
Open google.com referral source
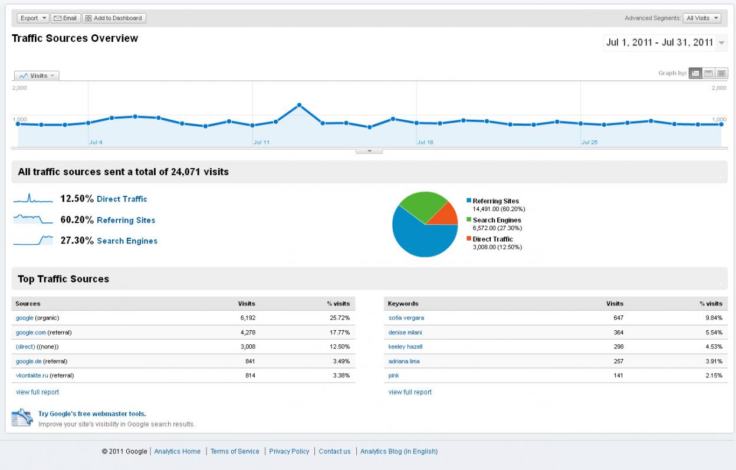coord(31,333)
